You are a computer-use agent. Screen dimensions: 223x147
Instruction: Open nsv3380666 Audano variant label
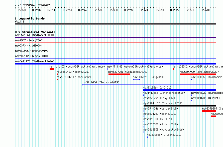click(207, 77)
